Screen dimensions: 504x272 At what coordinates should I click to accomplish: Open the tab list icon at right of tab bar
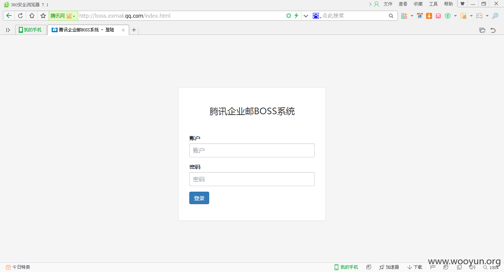[x=482, y=30]
